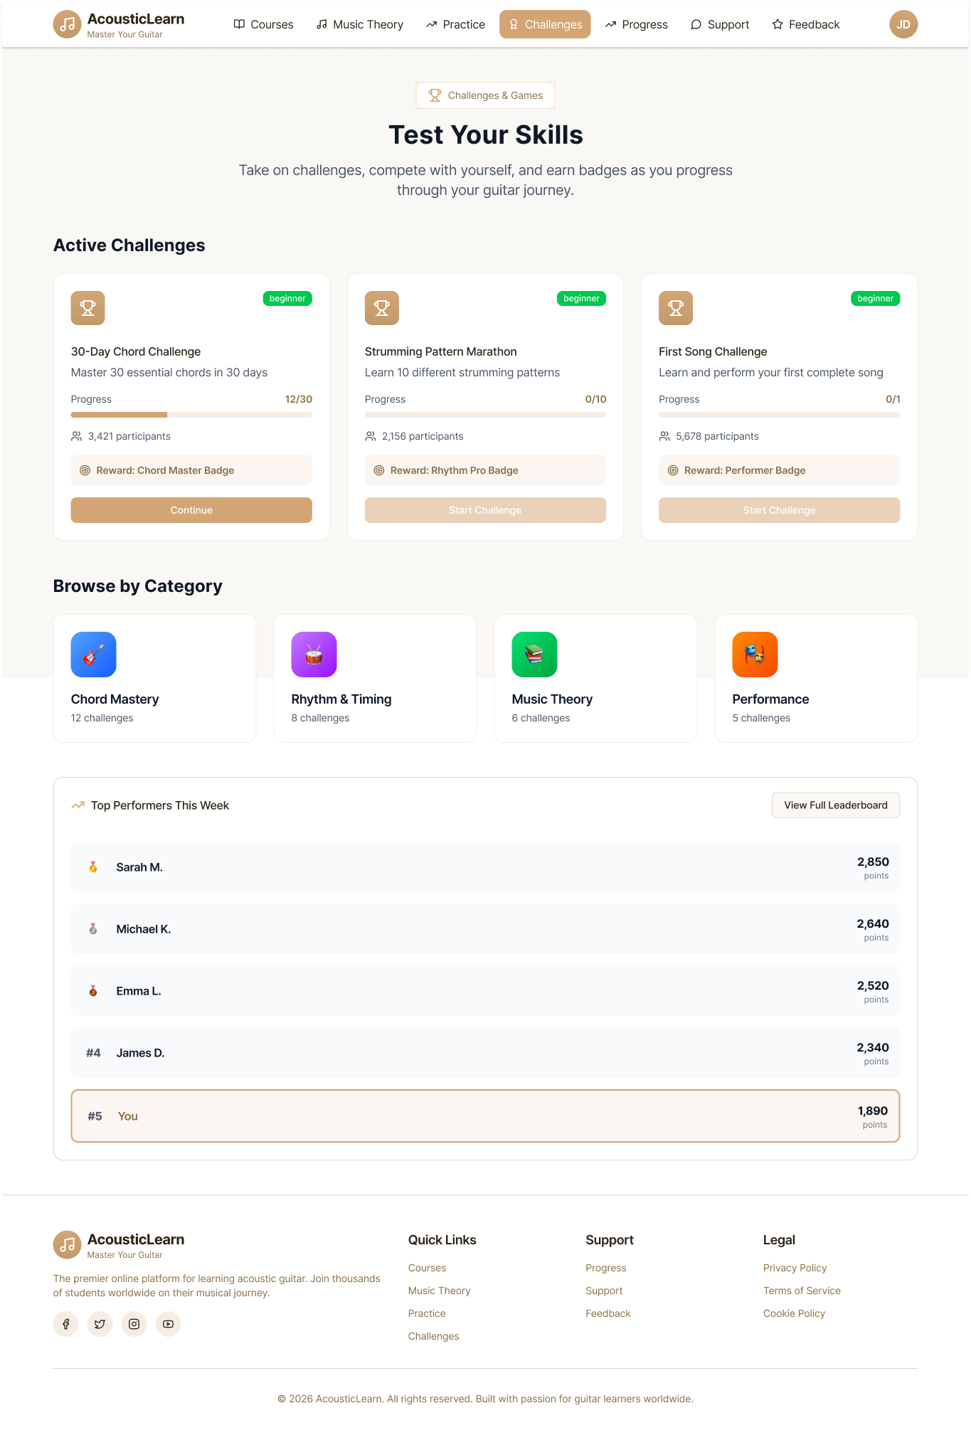Click the 30-Day Chord Challenge progress bar

coord(191,415)
